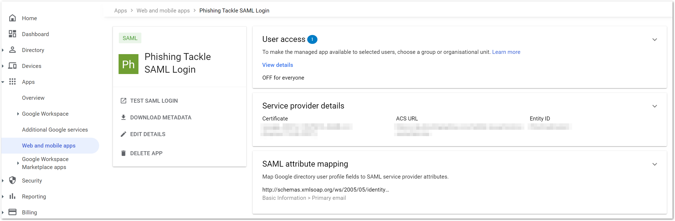The height and width of the screenshot is (221, 675).
Task: Click the Service provider details heading
Action: (x=303, y=106)
